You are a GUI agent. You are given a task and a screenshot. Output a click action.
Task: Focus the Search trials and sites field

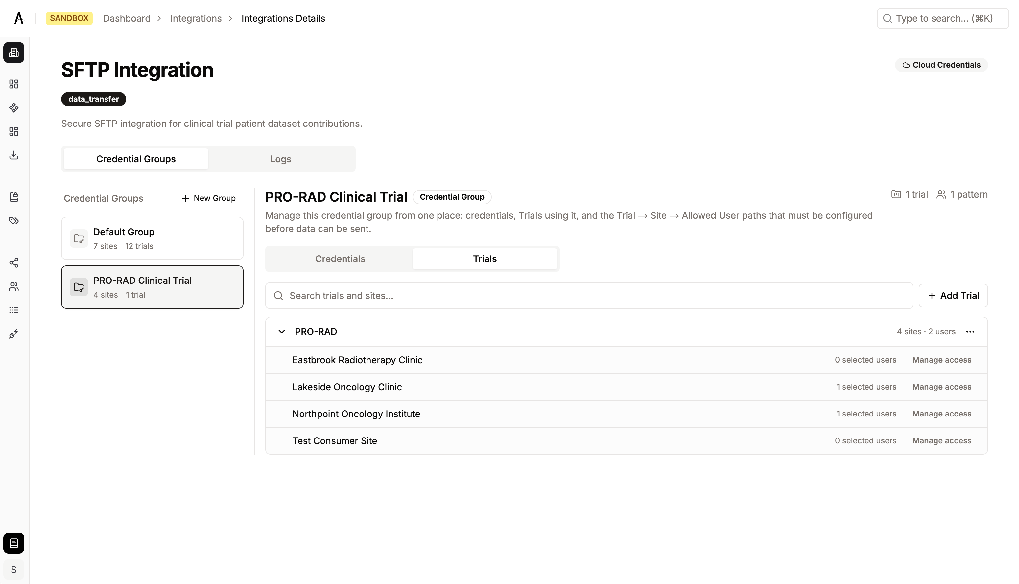pos(589,296)
